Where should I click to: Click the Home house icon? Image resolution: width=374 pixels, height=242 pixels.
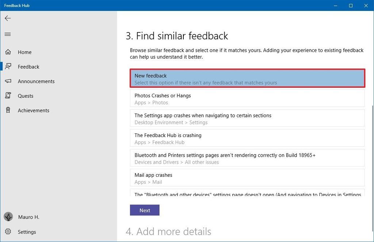pyautogui.click(x=8, y=52)
